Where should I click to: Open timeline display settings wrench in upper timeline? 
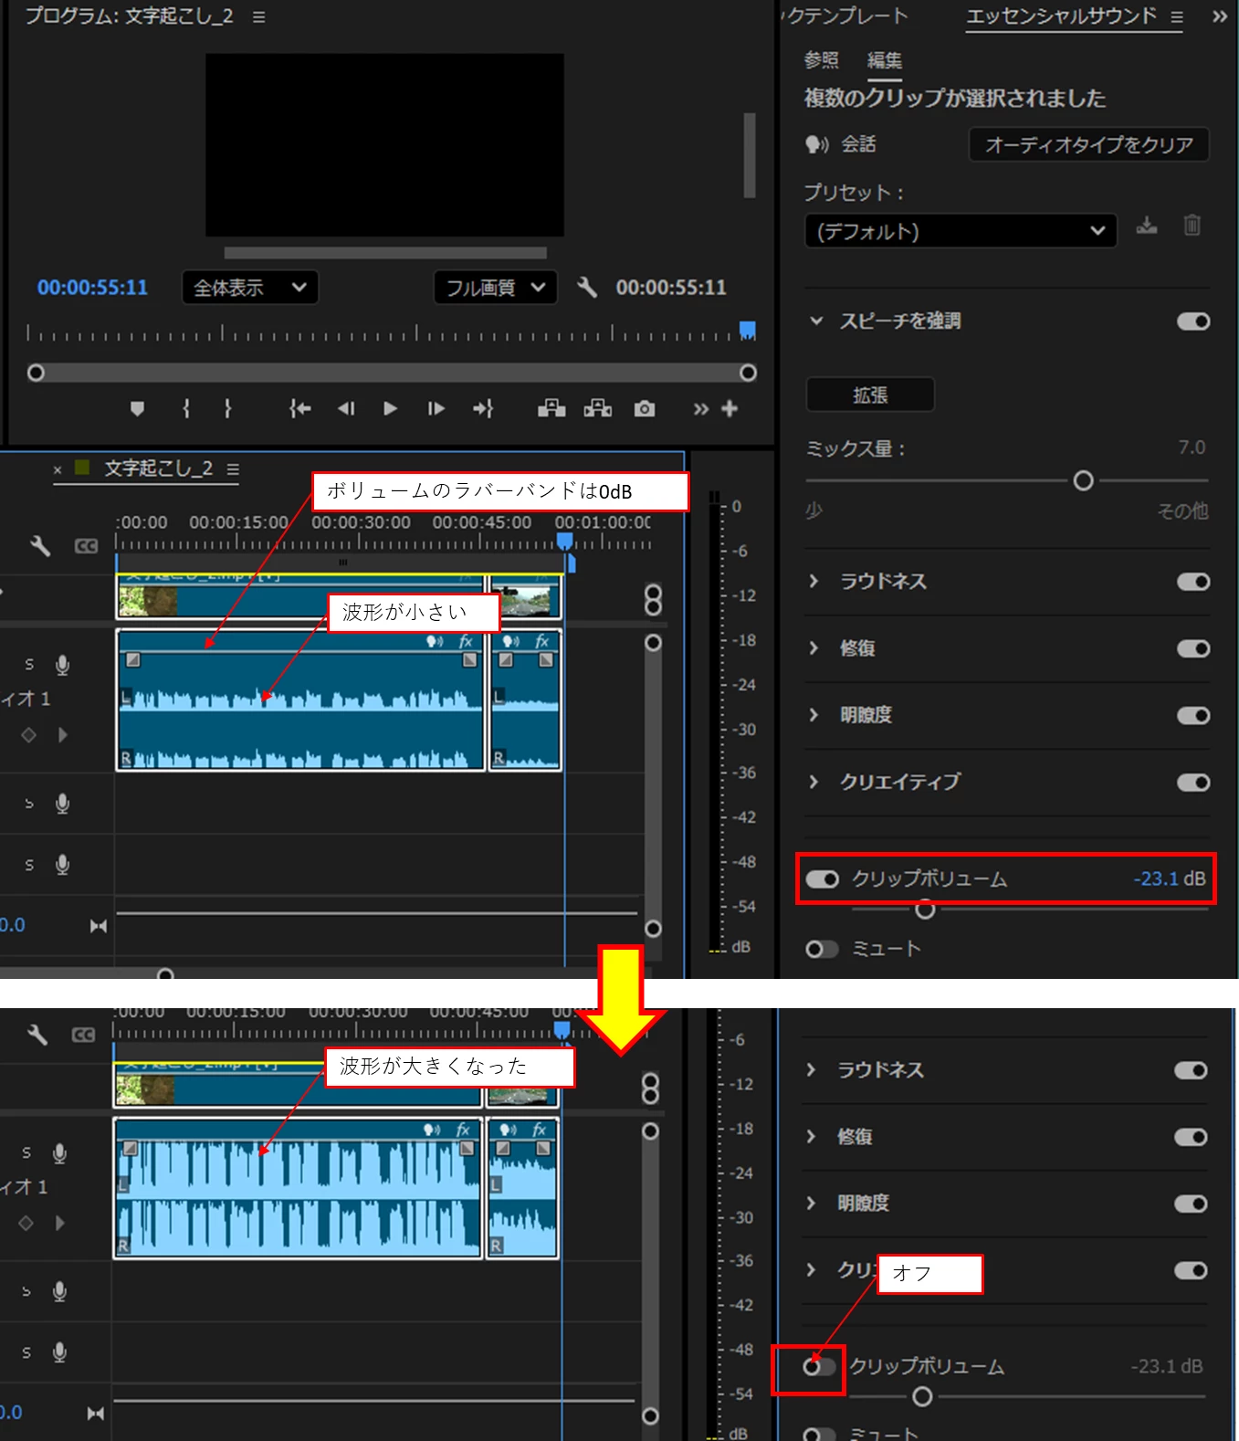click(40, 546)
